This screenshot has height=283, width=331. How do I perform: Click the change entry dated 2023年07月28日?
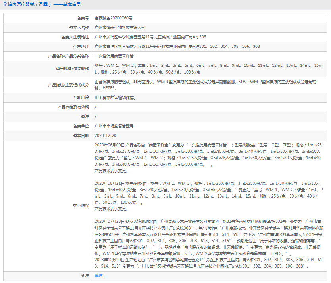(209, 237)
